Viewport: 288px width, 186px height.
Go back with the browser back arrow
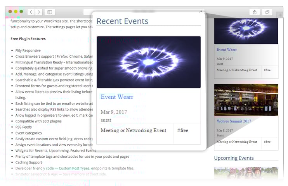coord(31,12)
